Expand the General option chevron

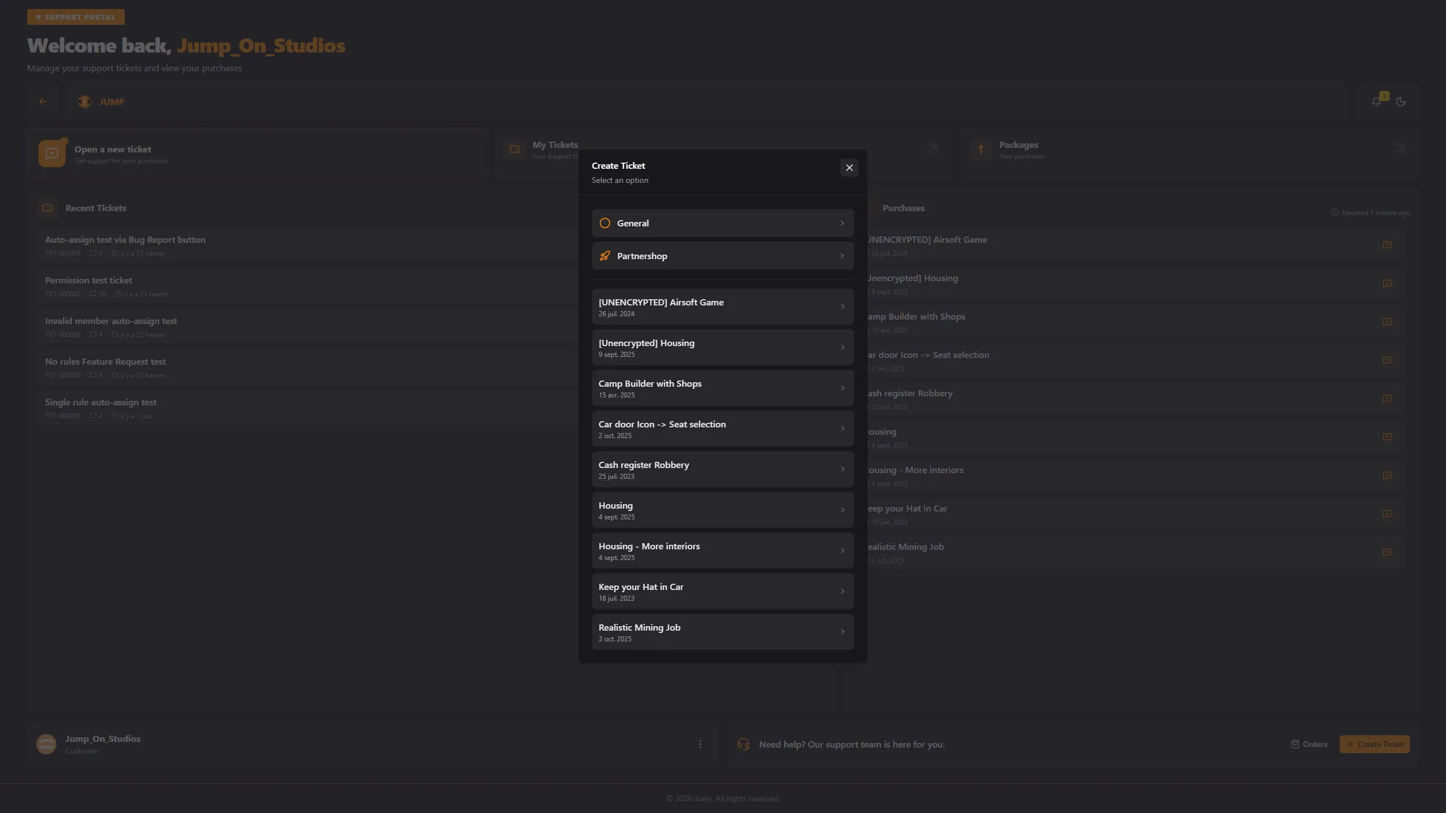click(x=842, y=223)
